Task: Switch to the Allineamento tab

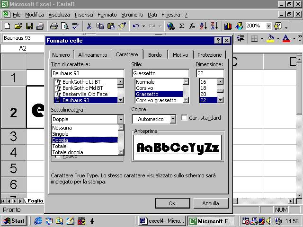Action: 93,55
